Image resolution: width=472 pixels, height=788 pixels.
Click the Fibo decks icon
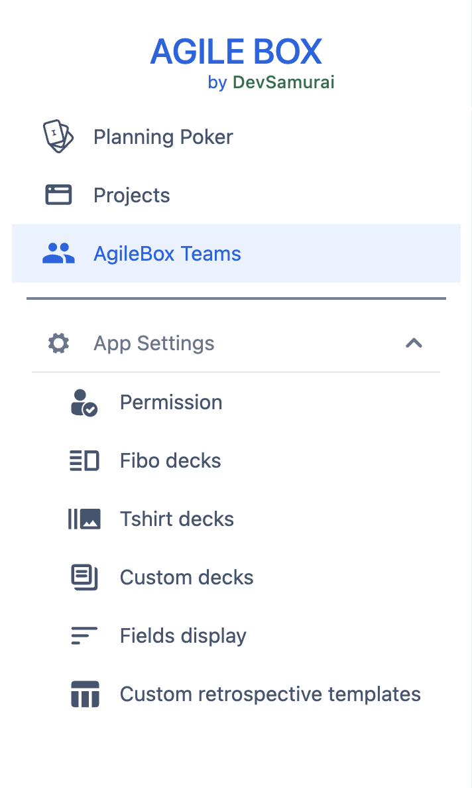pyautogui.click(x=84, y=460)
